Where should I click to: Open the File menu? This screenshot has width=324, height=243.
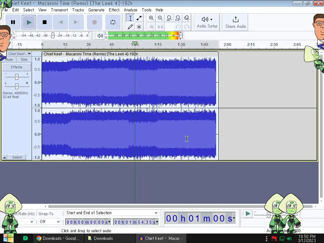click(x=5, y=10)
